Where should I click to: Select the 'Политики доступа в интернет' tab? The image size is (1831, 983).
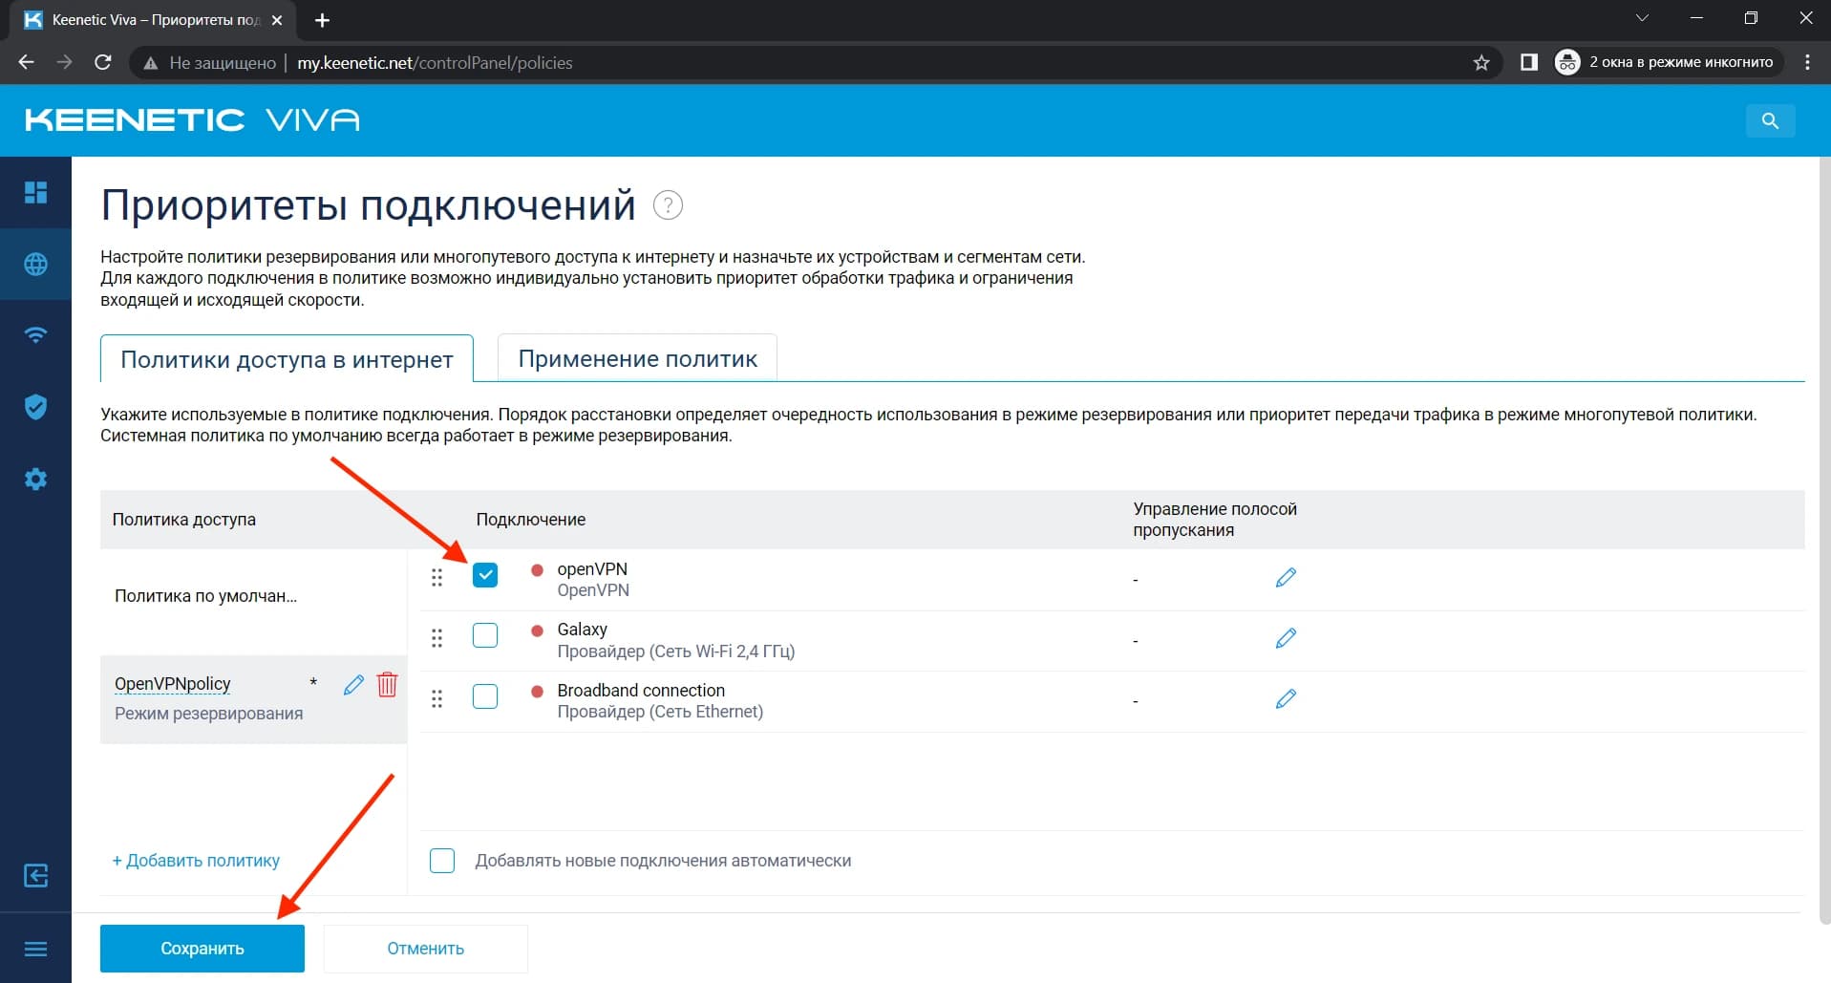(x=286, y=359)
